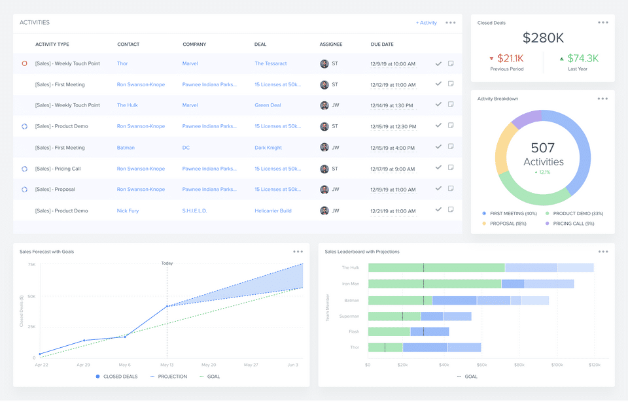
Task: Open note icon for Dark Knight activity
Action: [x=451, y=146]
